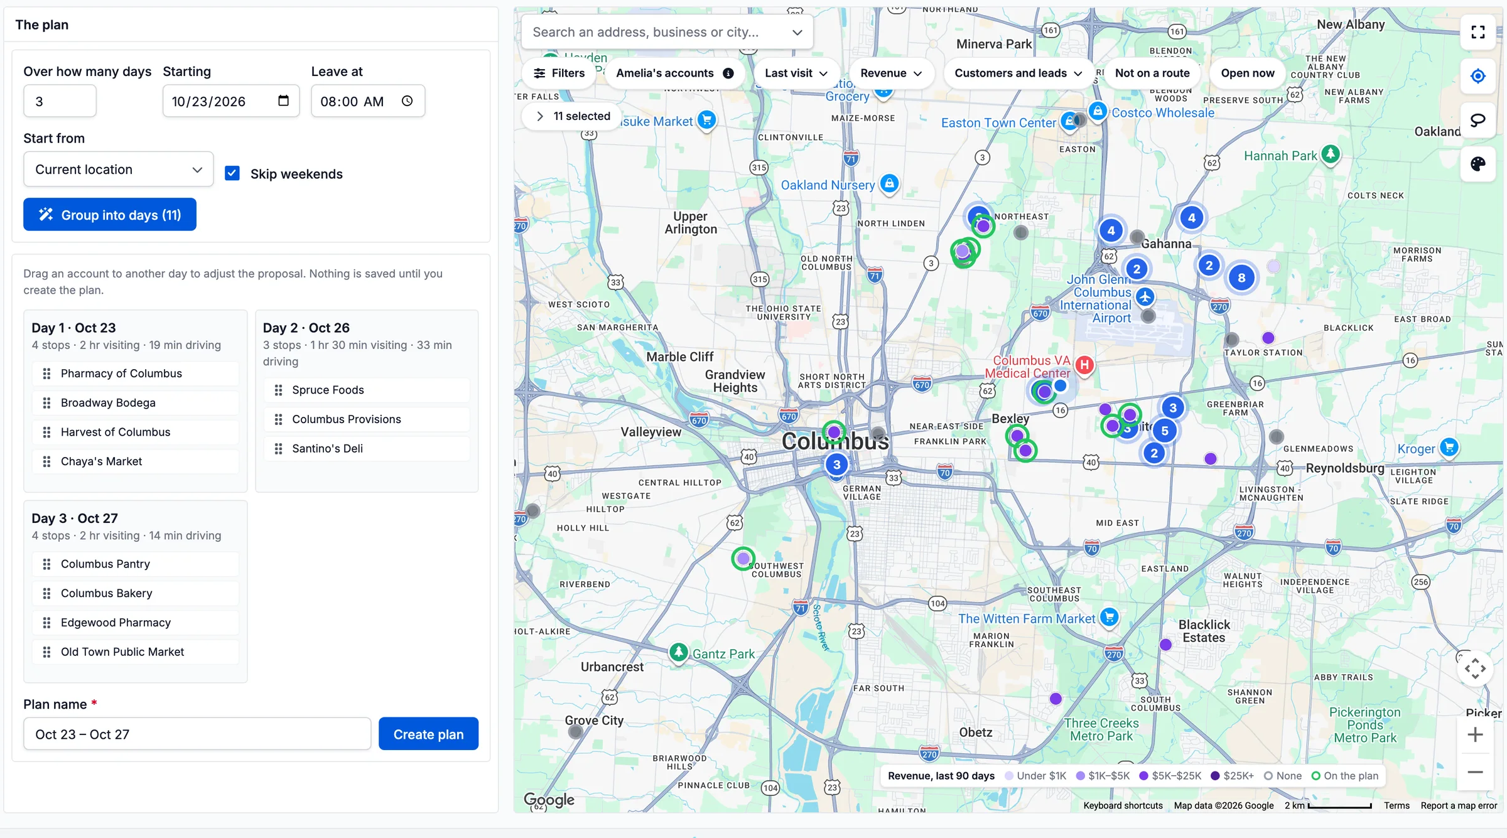Screen dimensions: 1507x838
Task: Open the Filters menu
Action: point(559,73)
